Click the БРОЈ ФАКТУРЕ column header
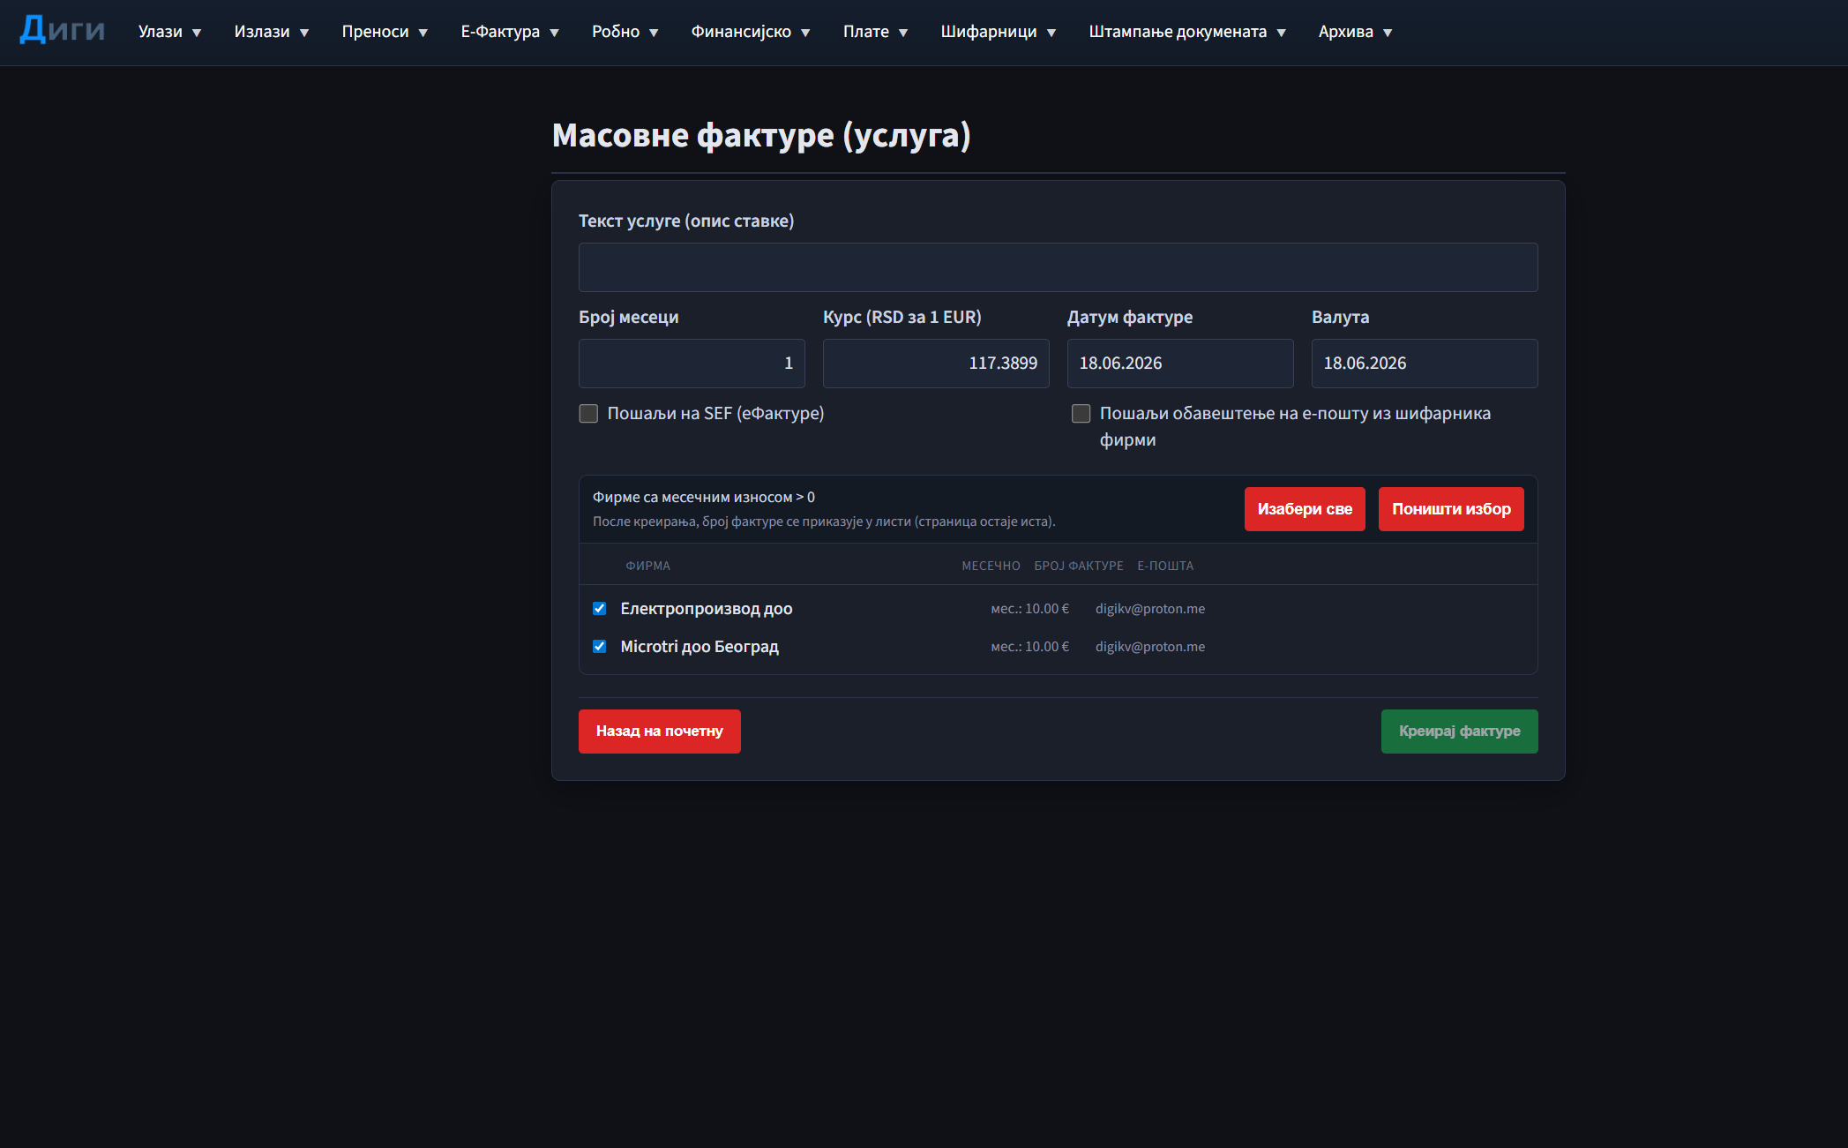Image resolution: width=1848 pixels, height=1148 pixels. pyautogui.click(x=1079, y=566)
